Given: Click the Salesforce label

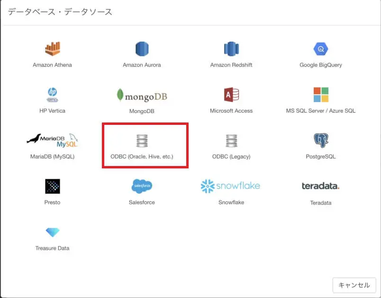Looking at the screenshot, I should click(x=142, y=202).
